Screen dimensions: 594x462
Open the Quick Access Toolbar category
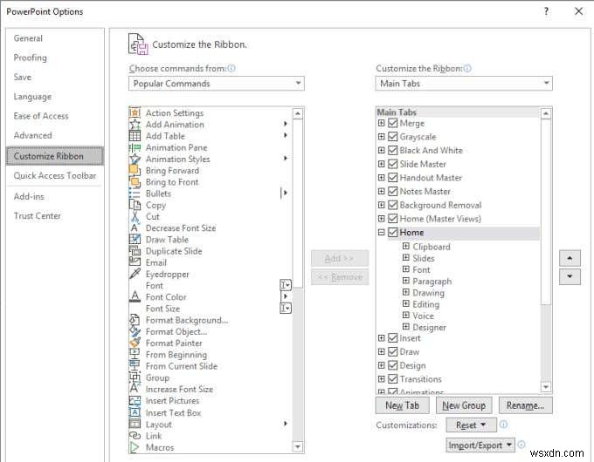55,175
